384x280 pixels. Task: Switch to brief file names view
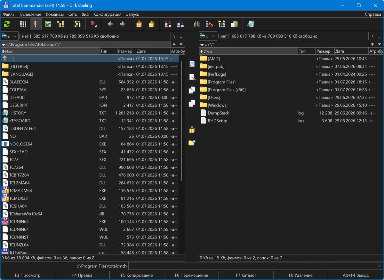coord(23,24)
